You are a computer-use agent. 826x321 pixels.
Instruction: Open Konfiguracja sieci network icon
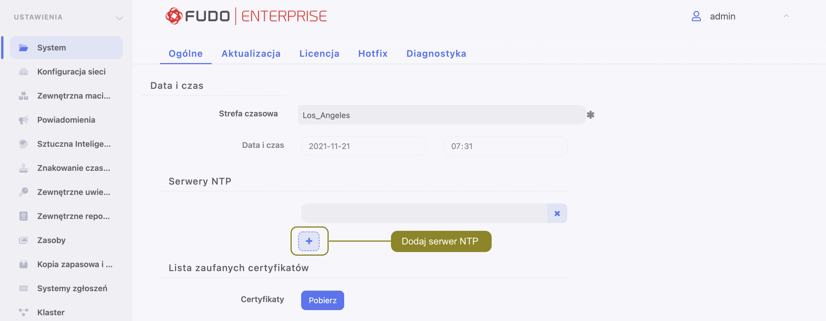[x=24, y=72]
